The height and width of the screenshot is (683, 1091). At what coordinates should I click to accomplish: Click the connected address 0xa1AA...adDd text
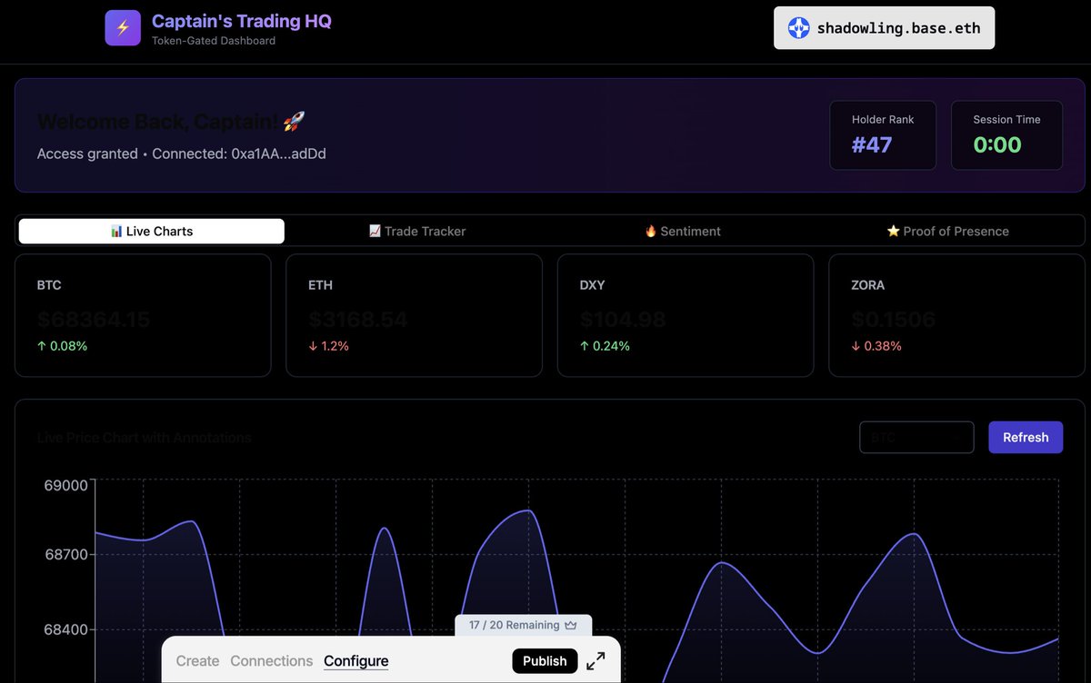279,154
